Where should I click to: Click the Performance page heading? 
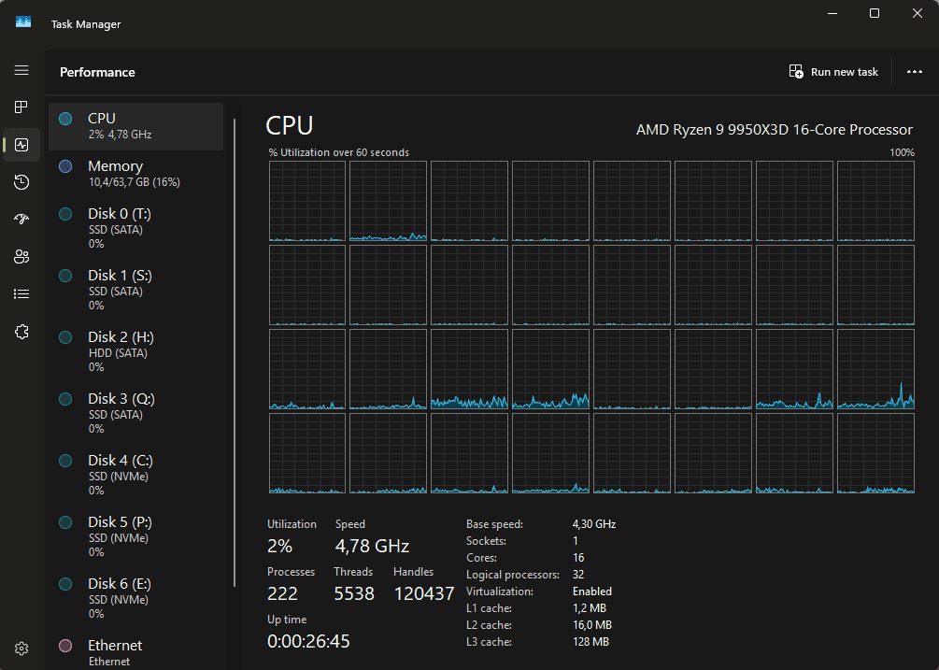pyautogui.click(x=97, y=73)
